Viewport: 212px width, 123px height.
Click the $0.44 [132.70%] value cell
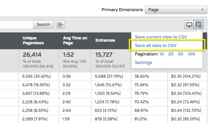pyautogui.click(x=186, y=111)
